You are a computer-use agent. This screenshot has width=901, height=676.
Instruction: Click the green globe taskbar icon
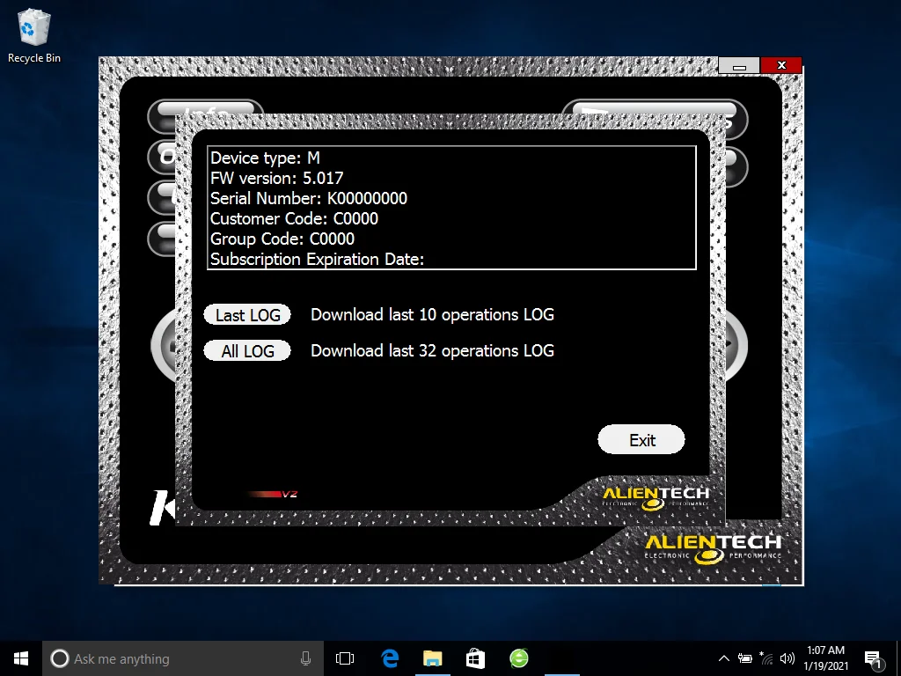point(519,658)
